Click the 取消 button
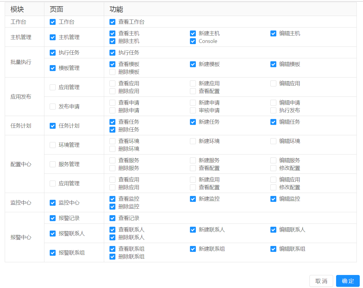 (x=321, y=281)
